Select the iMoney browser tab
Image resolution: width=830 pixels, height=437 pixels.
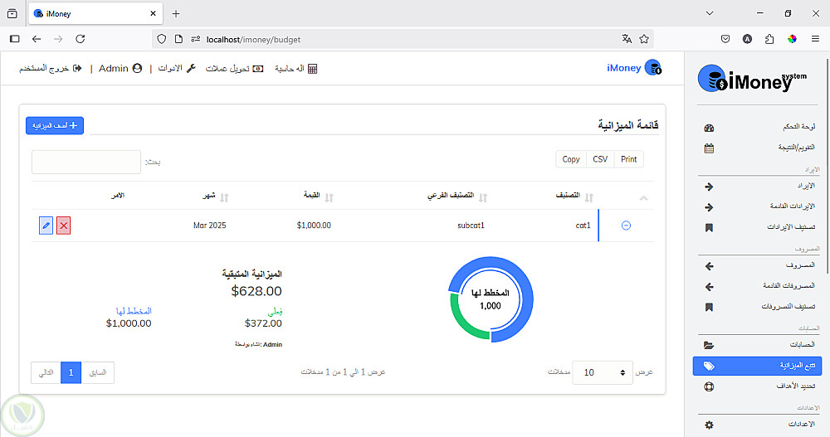[95, 14]
